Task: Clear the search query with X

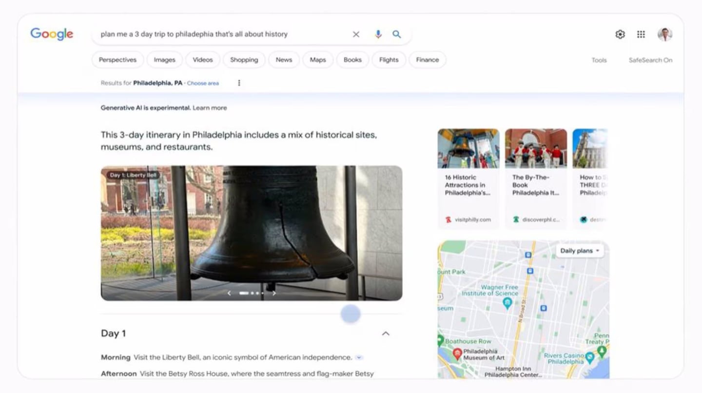Action: (x=356, y=34)
